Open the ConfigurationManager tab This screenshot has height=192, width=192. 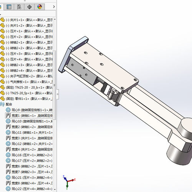[19, 7]
